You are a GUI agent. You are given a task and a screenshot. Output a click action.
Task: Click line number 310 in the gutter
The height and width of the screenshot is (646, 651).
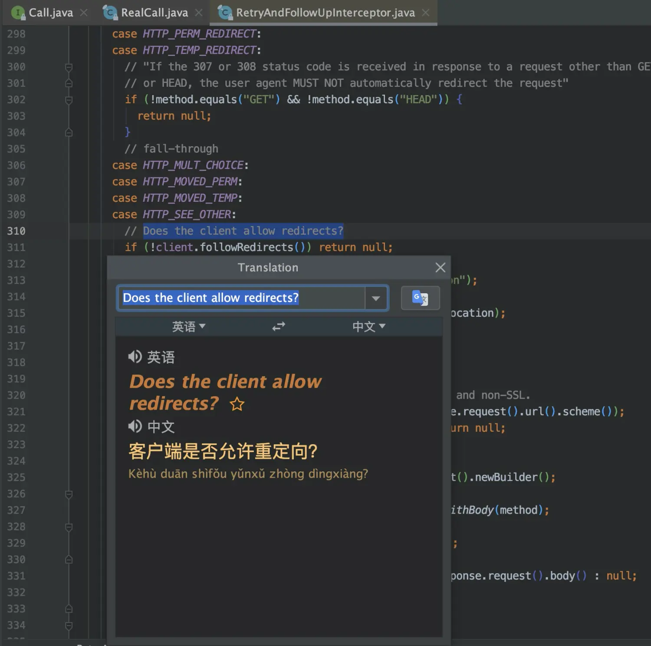pyautogui.click(x=16, y=231)
